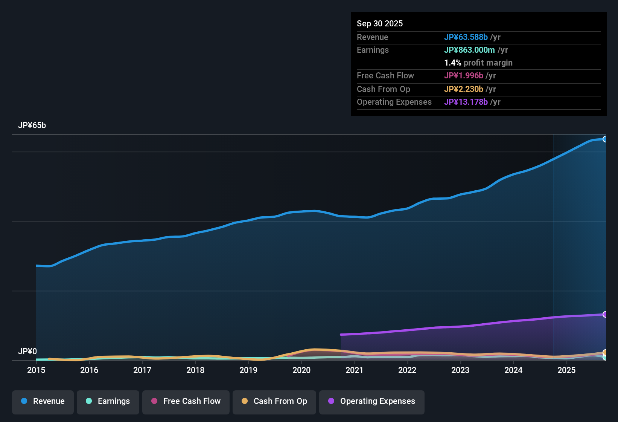Toggle the Revenue series visibility
This screenshot has height=422, width=618.
point(43,402)
